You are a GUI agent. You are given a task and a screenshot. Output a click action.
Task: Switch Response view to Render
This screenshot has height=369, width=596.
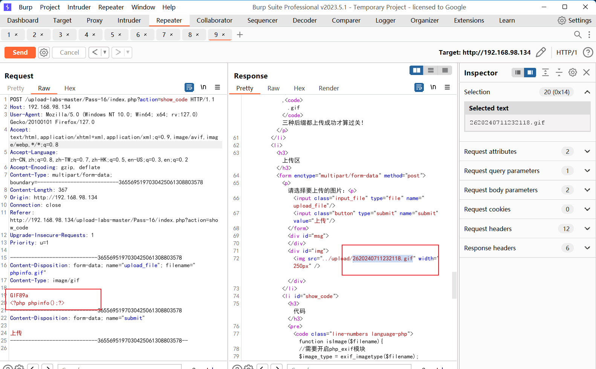coord(329,88)
